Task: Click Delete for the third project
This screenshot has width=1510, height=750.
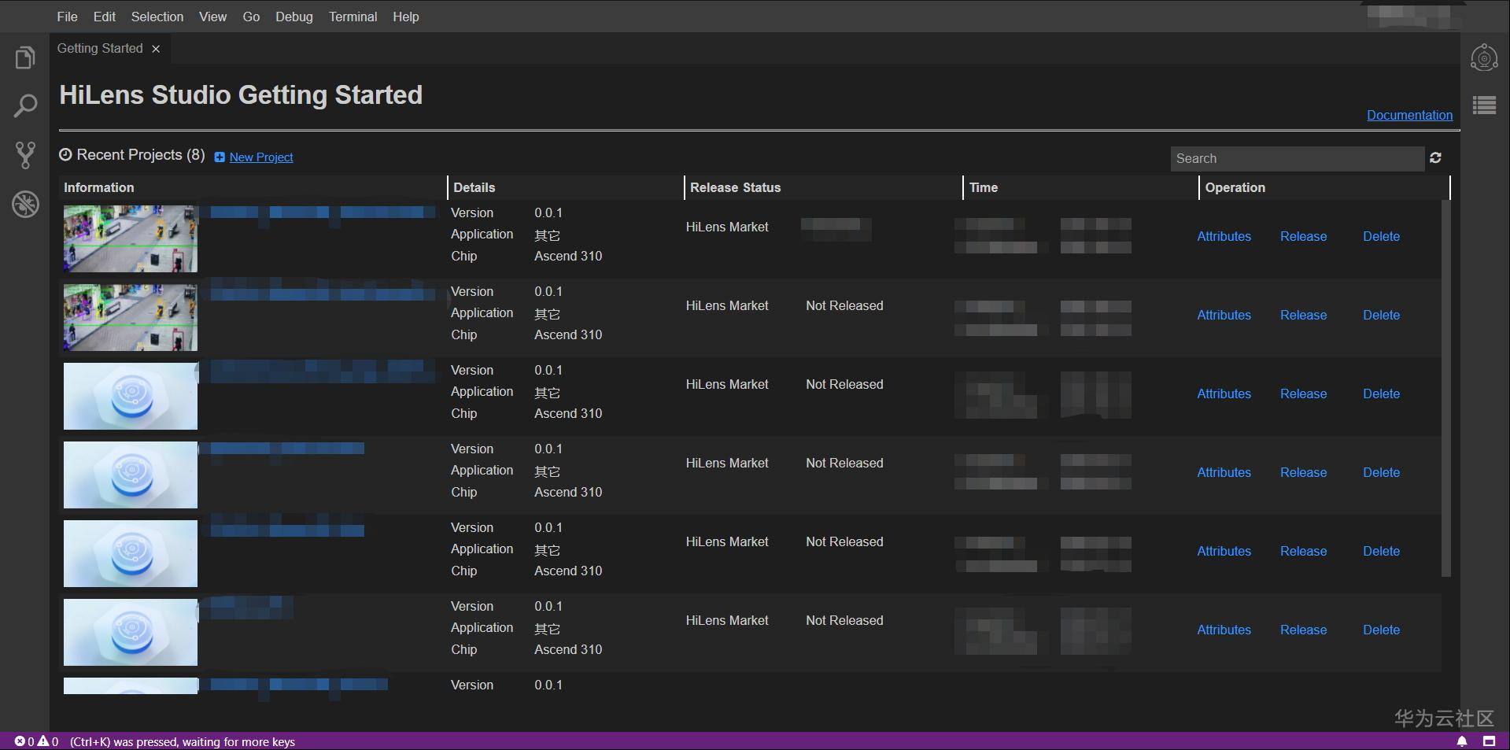Action: click(1381, 393)
